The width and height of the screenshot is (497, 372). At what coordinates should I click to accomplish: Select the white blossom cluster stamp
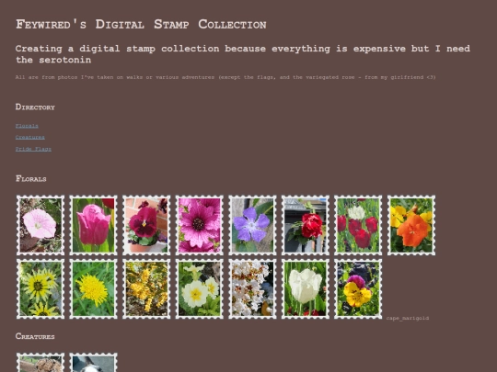[x=252, y=288]
